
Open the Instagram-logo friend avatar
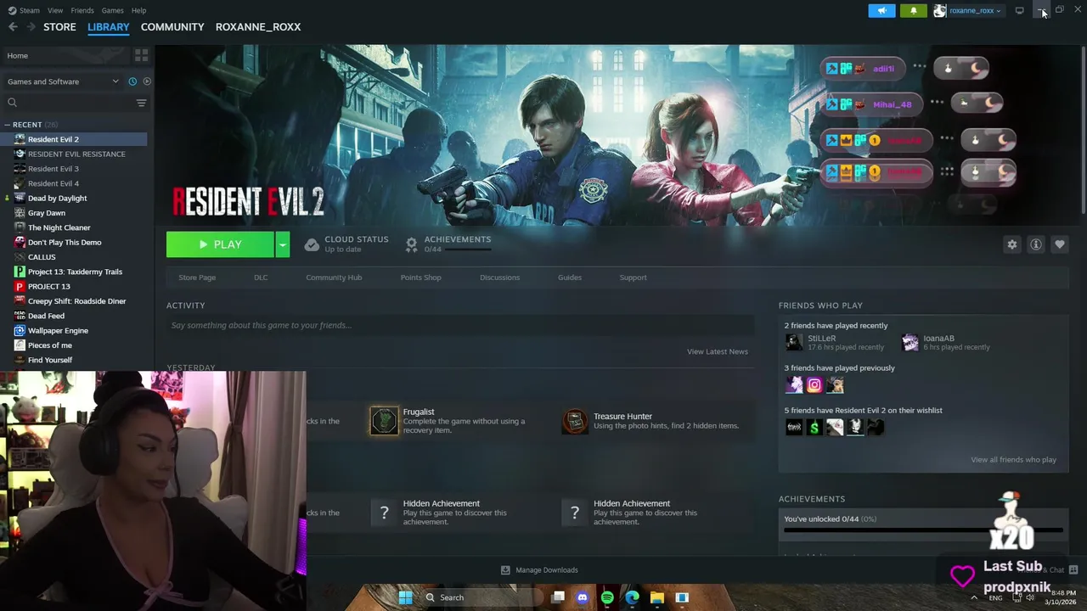pos(814,385)
